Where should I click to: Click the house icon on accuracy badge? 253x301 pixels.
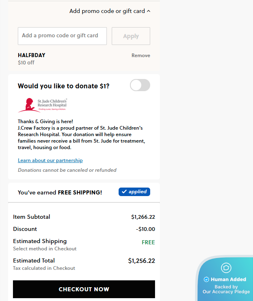[226, 268]
